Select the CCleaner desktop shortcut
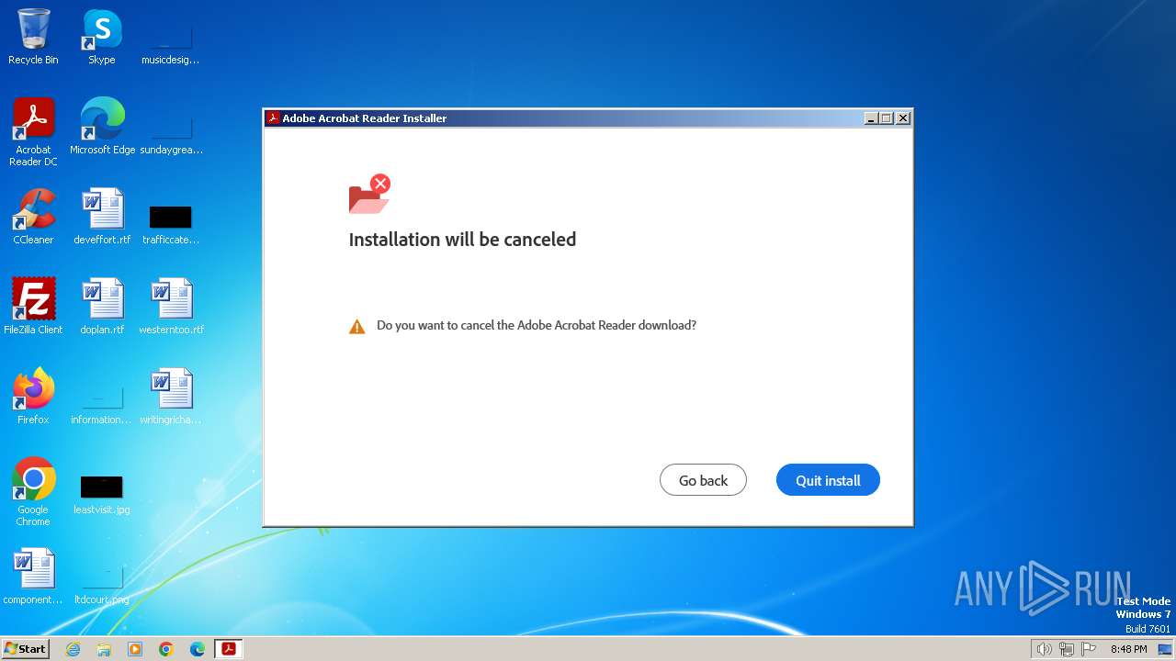The image size is (1176, 661). pos(33,217)
